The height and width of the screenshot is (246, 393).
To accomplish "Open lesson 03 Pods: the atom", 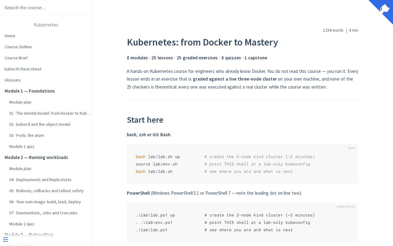I will [27, 135].
